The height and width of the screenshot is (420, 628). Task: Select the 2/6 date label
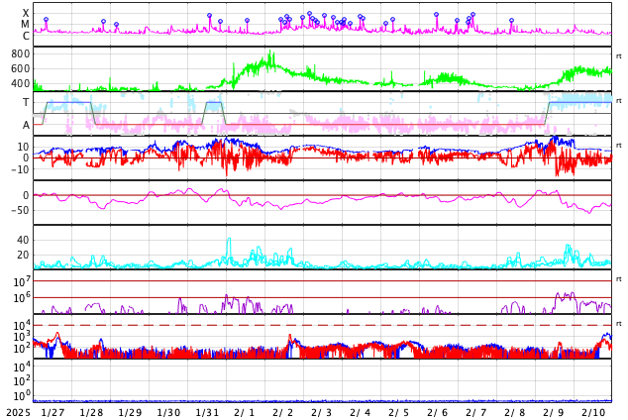pos(438,413)
